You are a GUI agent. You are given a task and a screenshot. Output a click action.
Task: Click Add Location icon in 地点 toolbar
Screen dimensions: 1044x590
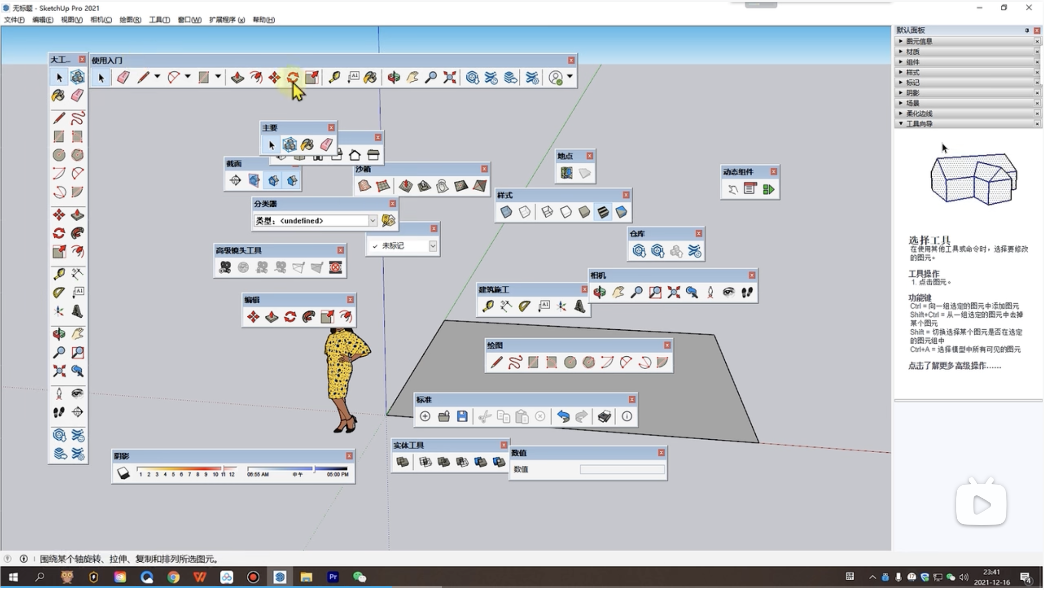pos(566,173)
